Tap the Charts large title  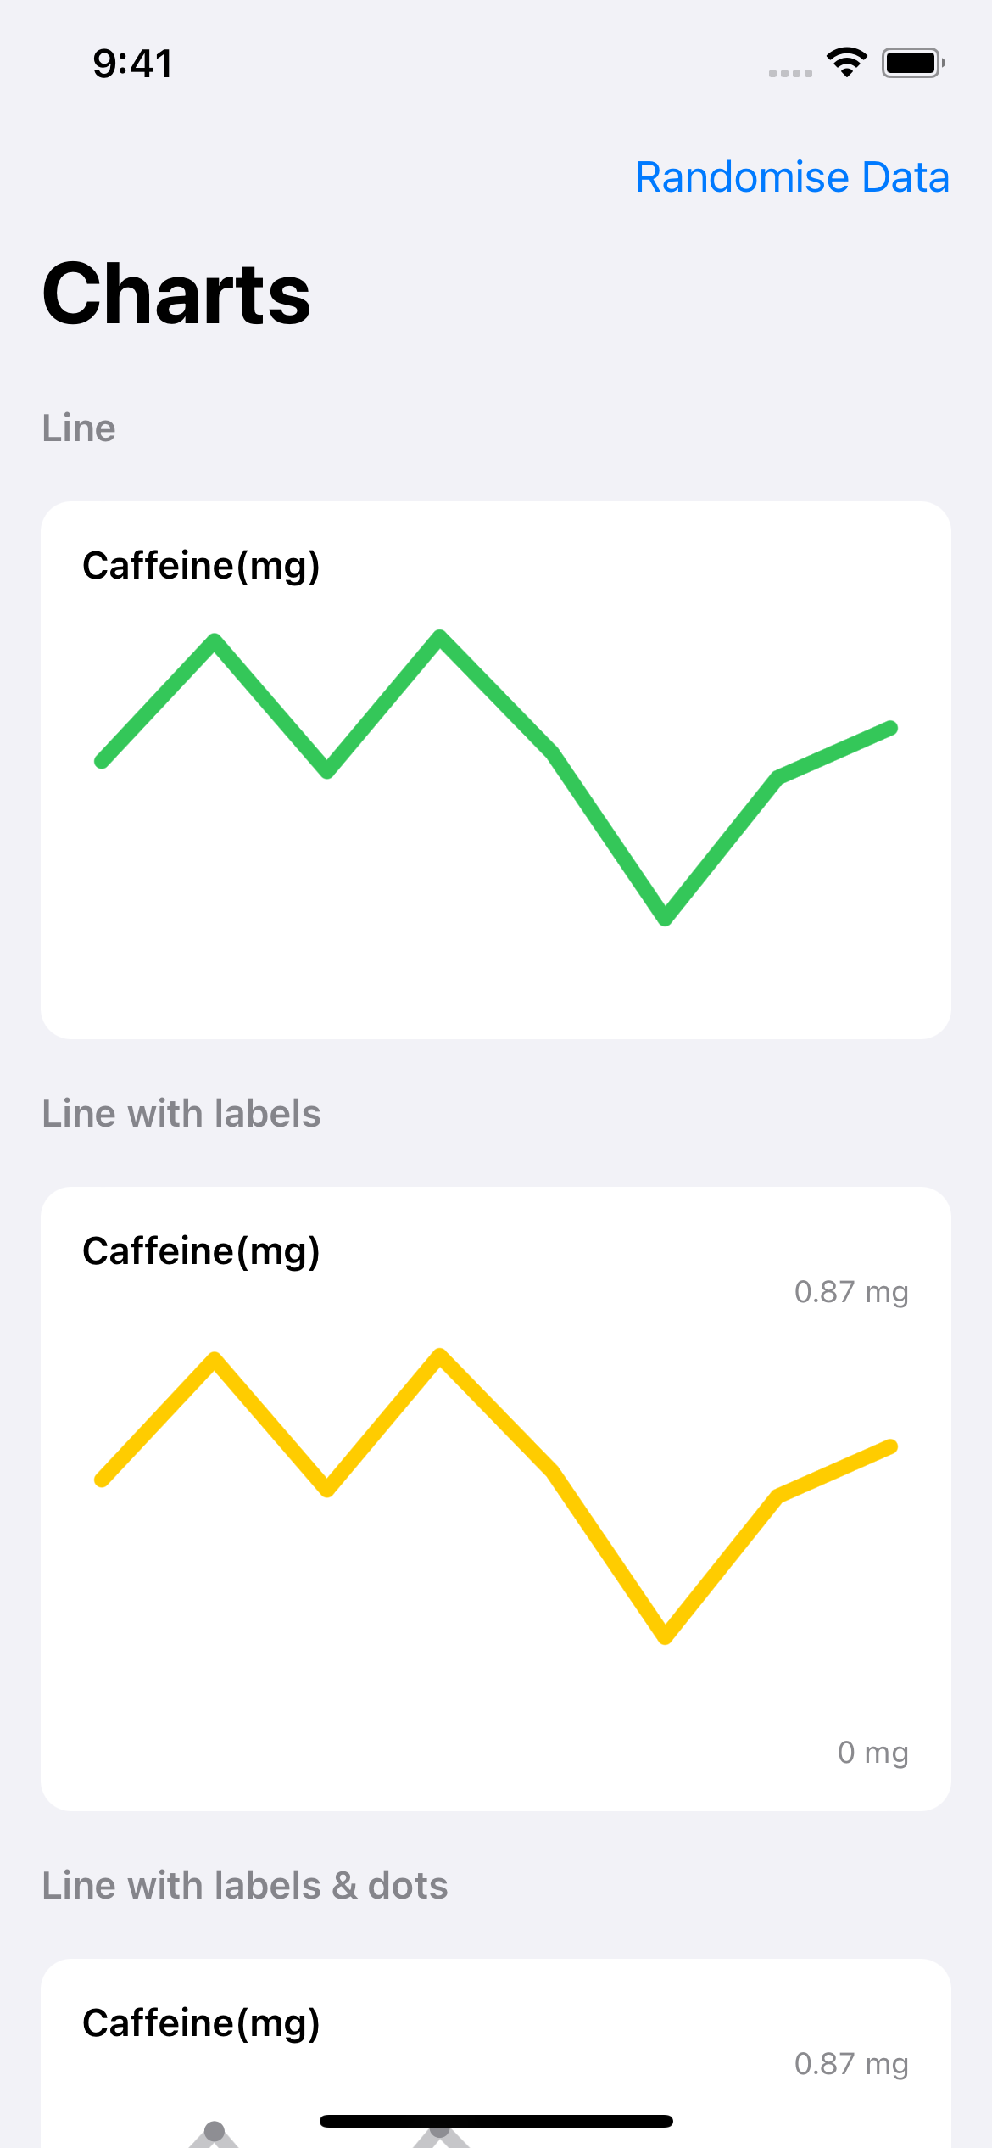(x=177, y=294)
